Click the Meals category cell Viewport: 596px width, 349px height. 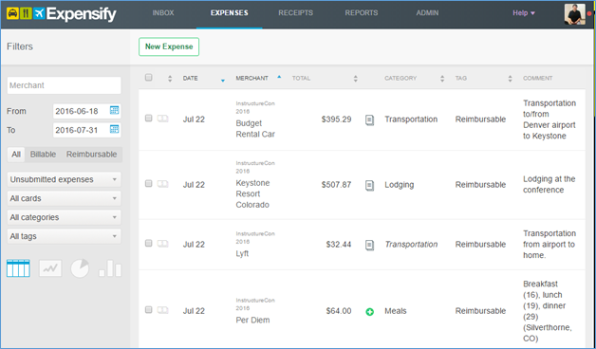[x=396, y=311]
